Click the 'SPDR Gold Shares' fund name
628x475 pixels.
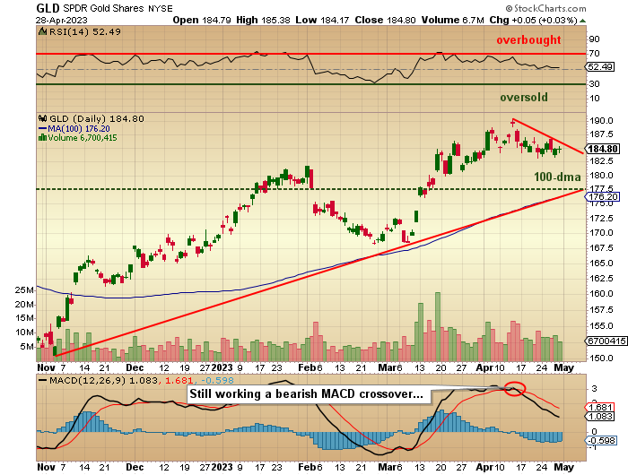click(x=104, y=8)
